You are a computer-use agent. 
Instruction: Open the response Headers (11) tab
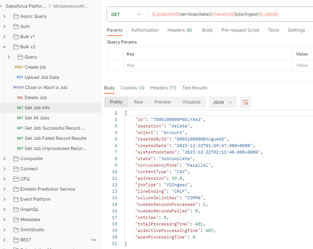pyautogui.click(x=163, y=88)
